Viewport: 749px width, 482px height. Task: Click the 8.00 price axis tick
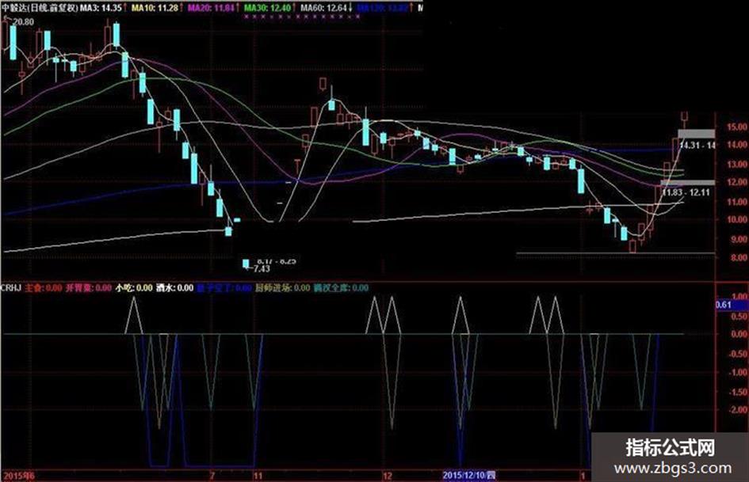pyautogui.click(x=738, y=257)
